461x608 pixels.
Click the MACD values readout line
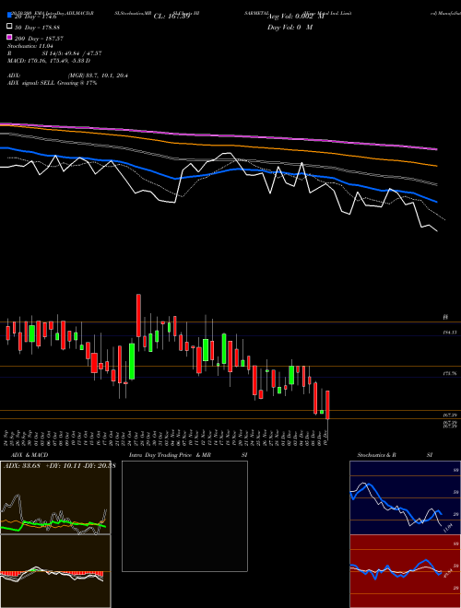49,61
